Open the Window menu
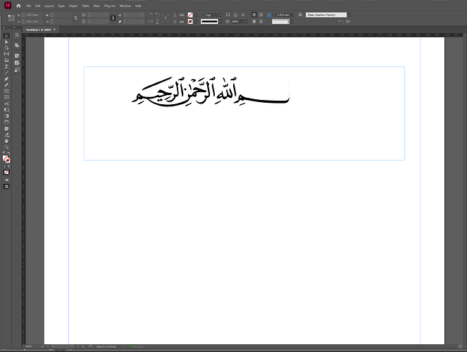 click(x=125, y=6)
